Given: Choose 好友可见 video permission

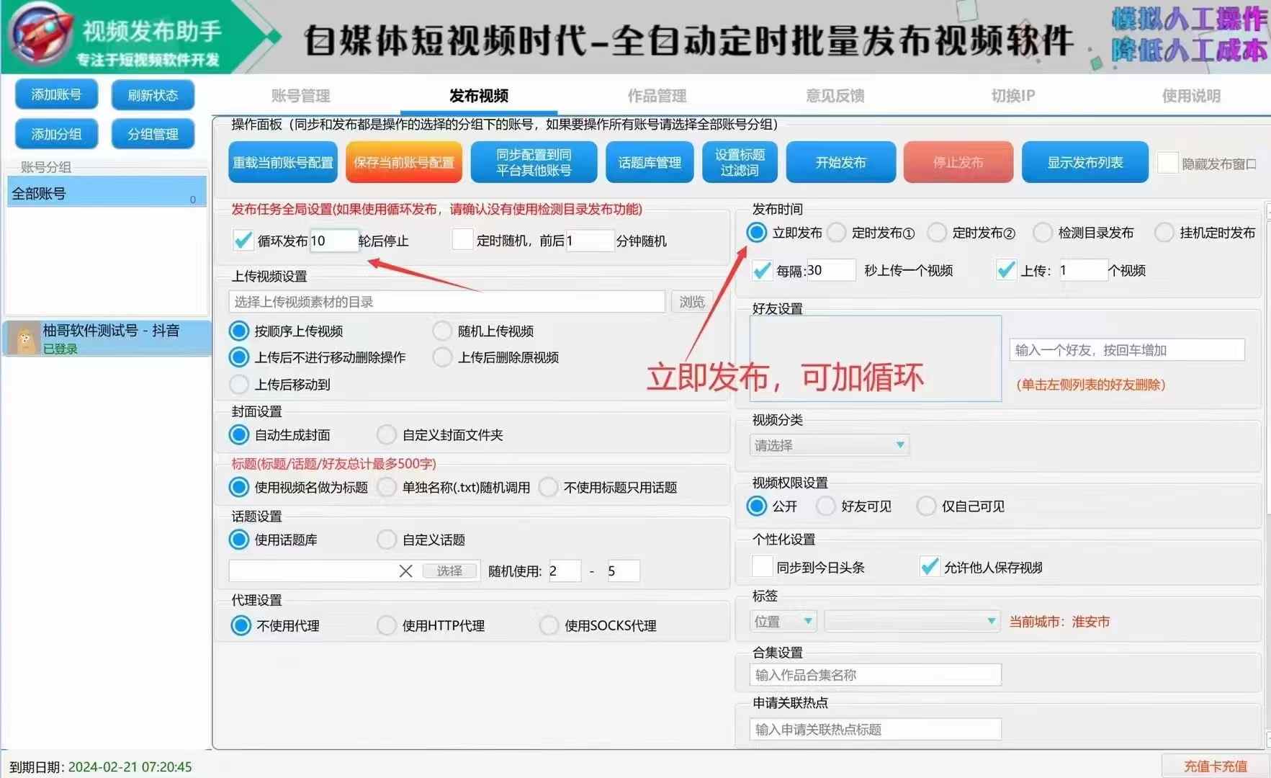Looking at the screenshot, I should coord(826,506).
